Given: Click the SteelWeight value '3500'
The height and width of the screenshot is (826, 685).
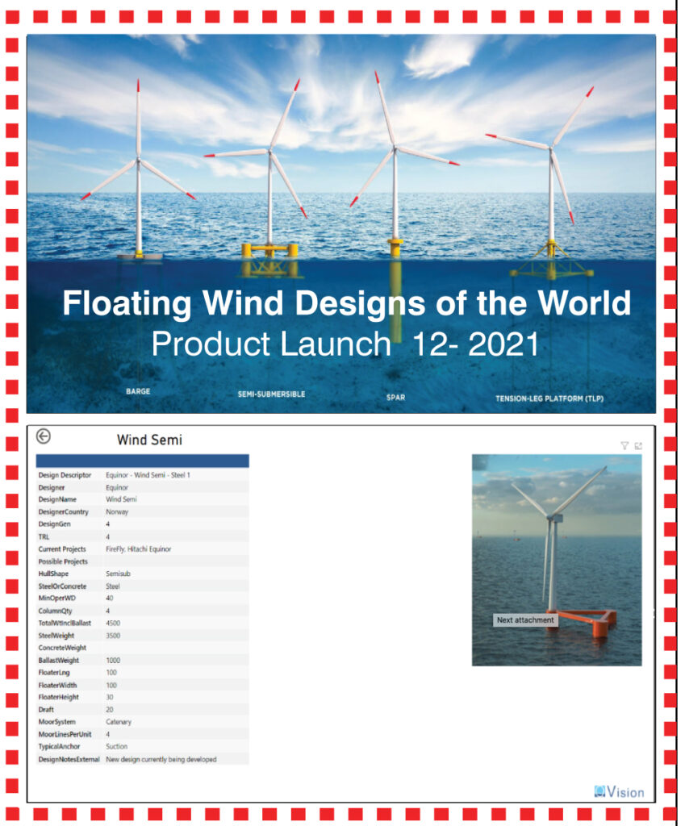Looking at the screenshot, I should [x=113, y=636].
